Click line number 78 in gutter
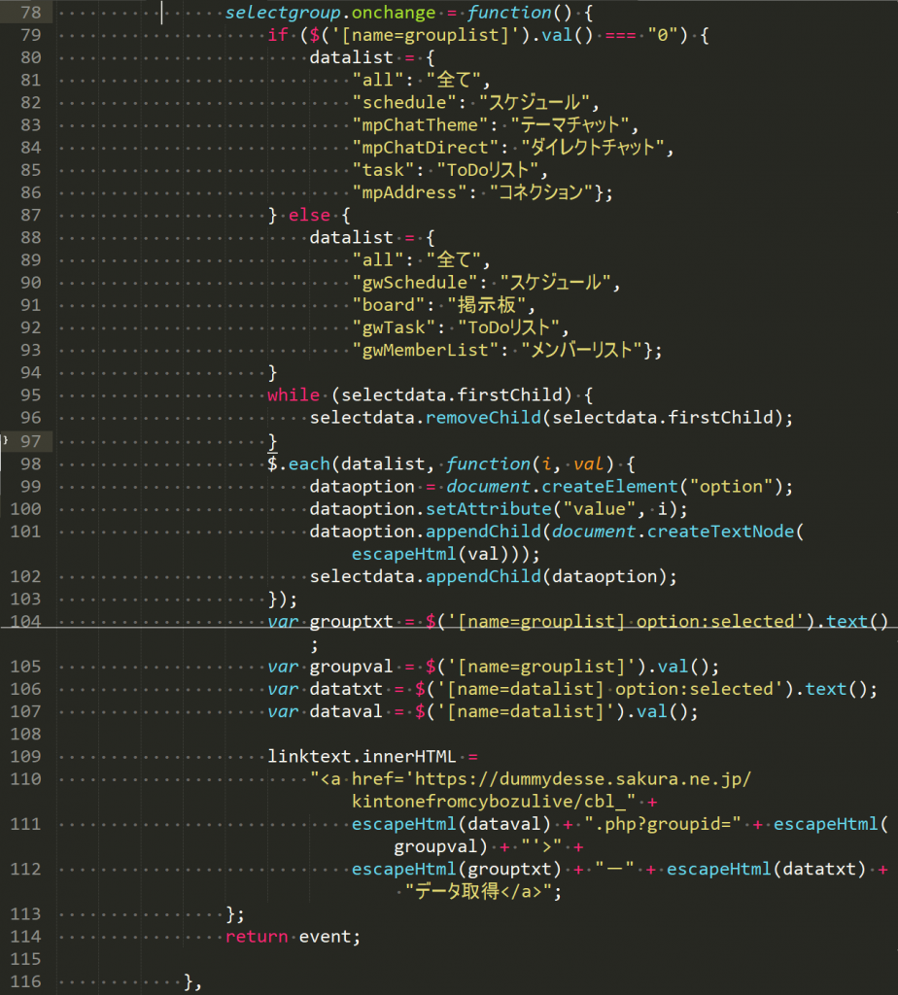The height and width of the screenshot is (995, 898). point(30,13)
